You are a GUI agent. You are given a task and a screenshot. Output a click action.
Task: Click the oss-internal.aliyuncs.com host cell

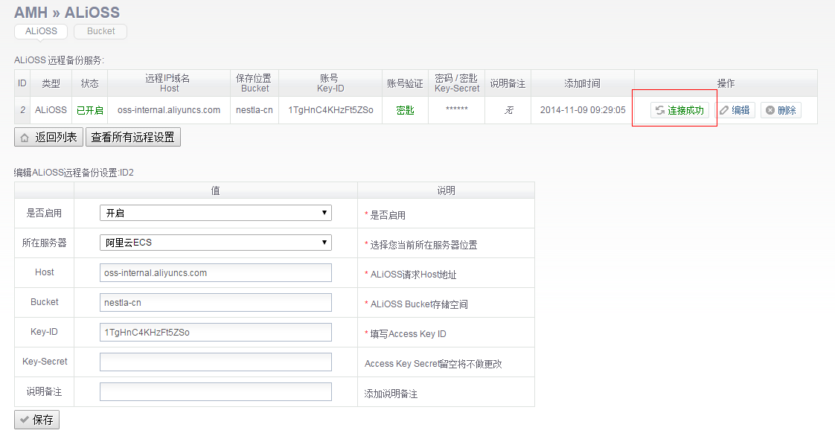point(169,110)
